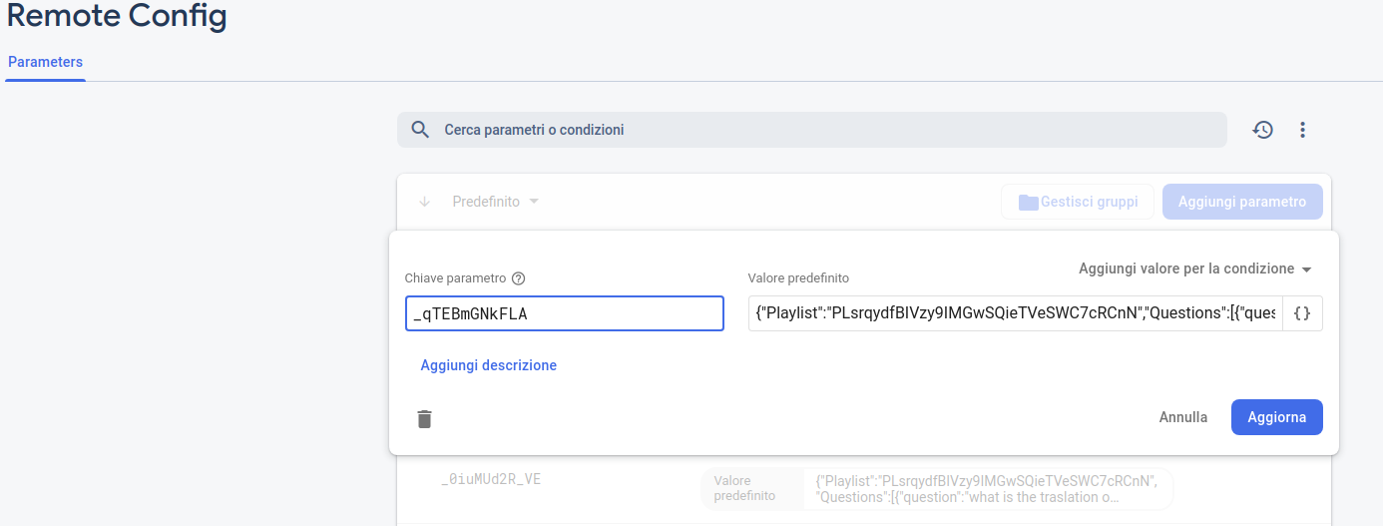Focus the Chiave parametro key field

pyautogui.click(x=564, y=313)
